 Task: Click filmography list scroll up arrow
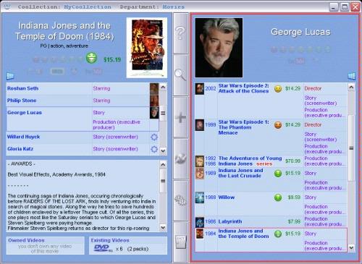[351, 87]
